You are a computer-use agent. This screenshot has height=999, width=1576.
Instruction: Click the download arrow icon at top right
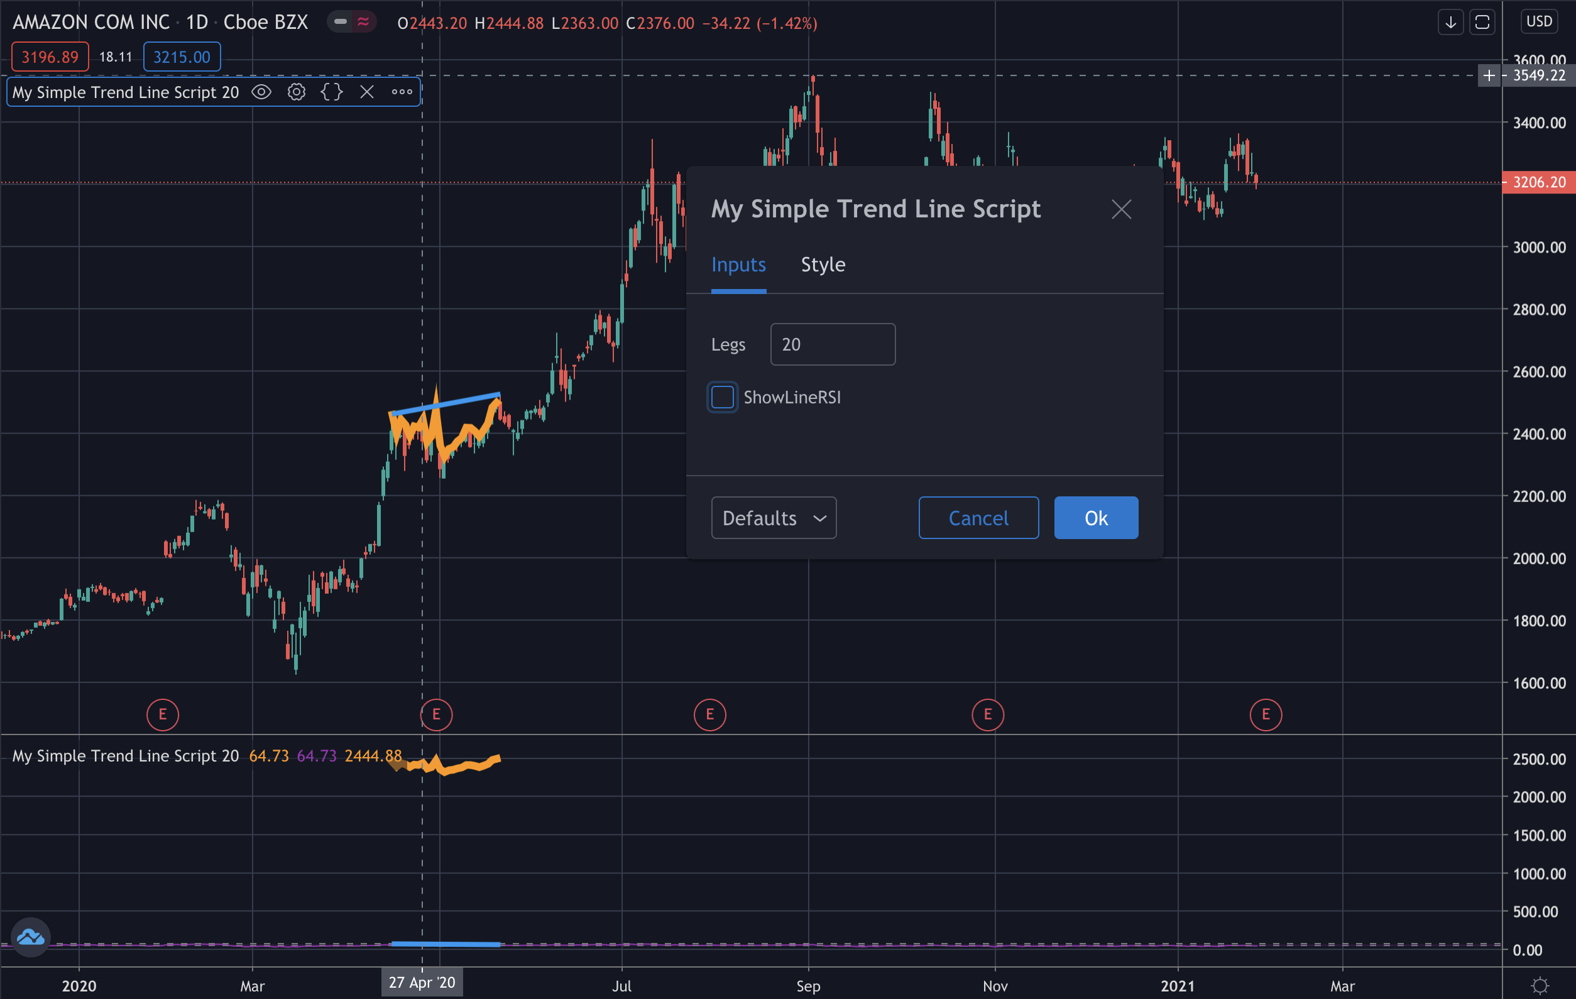tap(1450, 22)
